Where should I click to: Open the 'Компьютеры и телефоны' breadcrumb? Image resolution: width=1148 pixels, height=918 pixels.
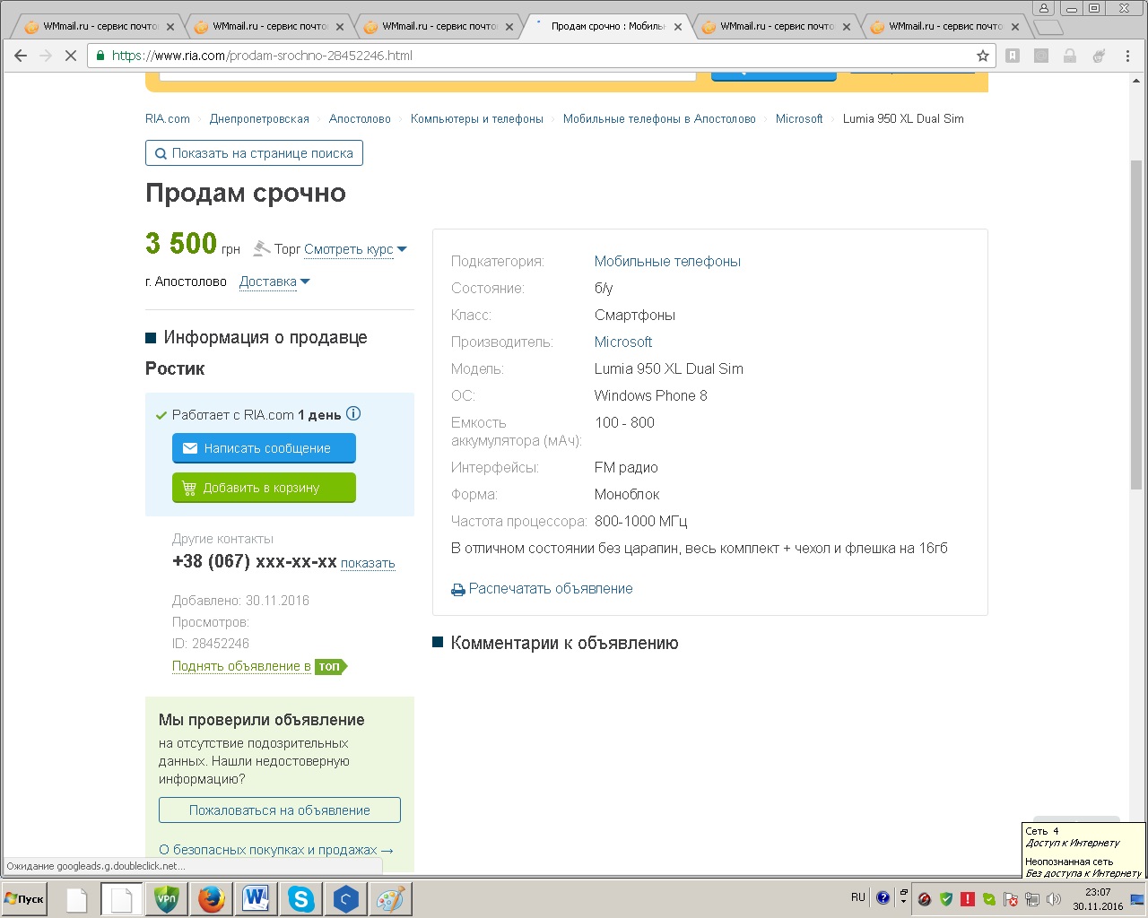[x=477, y=119]
